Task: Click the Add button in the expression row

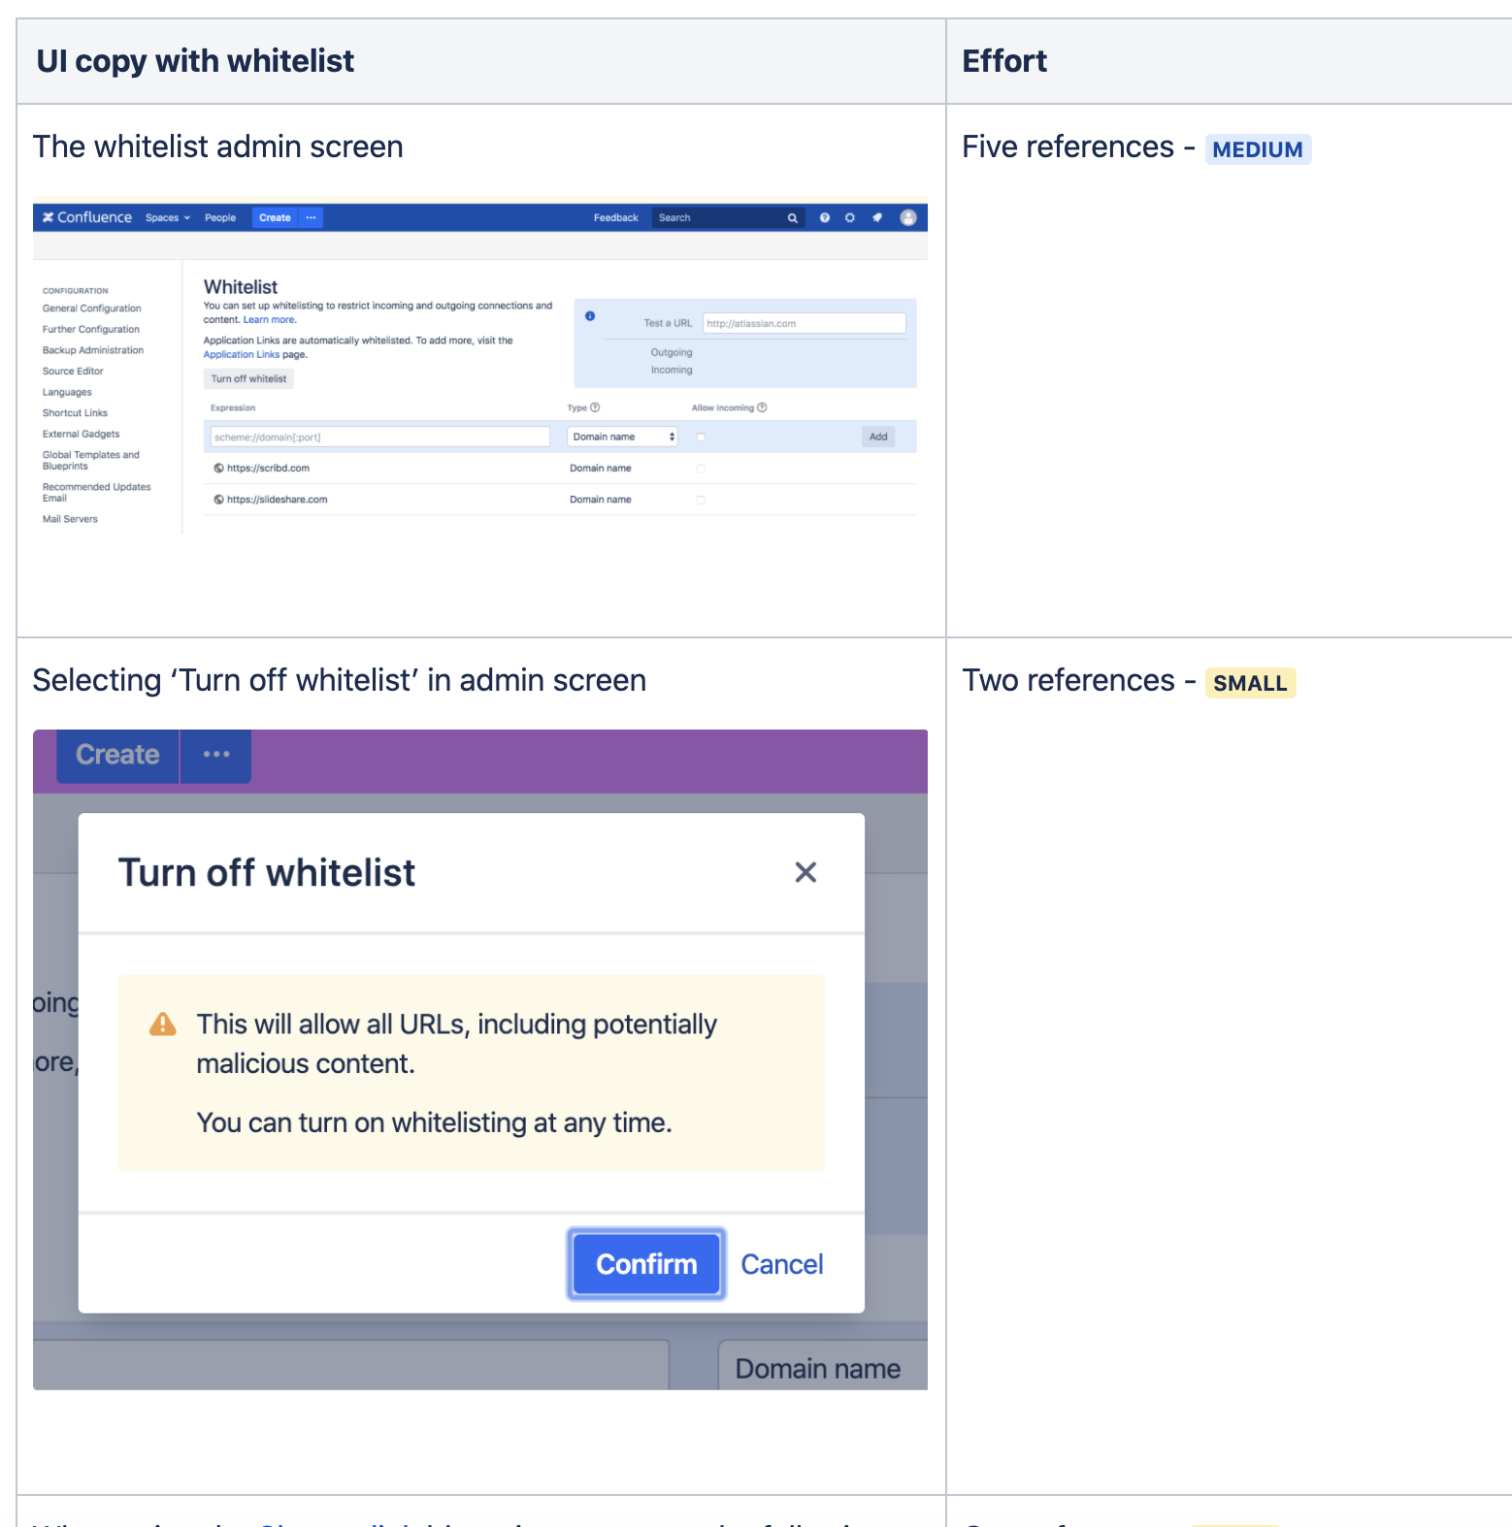Action: tap(878, 437)
